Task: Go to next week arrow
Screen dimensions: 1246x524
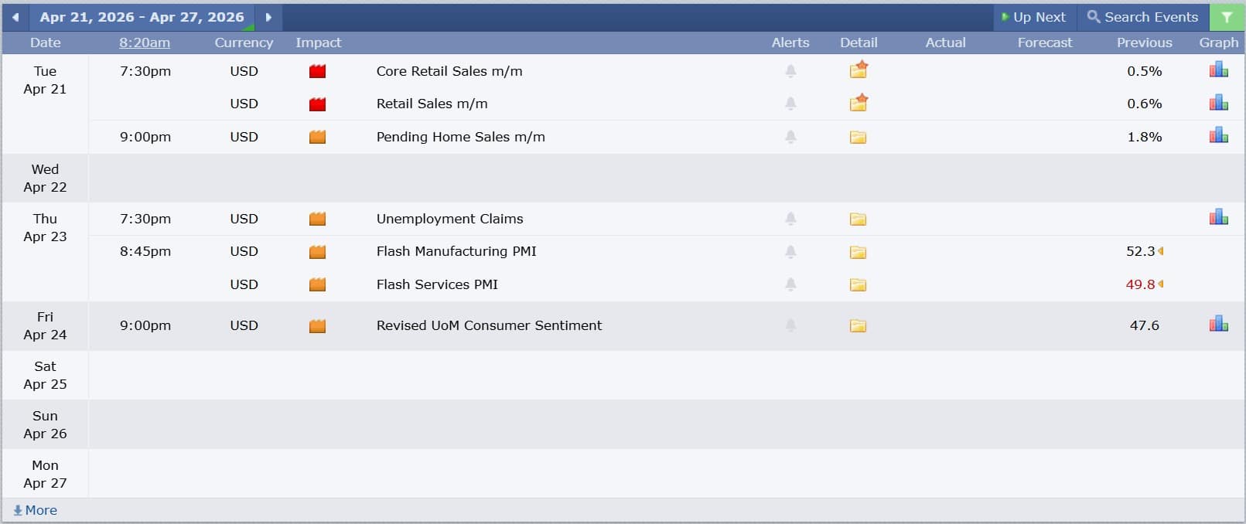Action: click(x=268, y=17)
